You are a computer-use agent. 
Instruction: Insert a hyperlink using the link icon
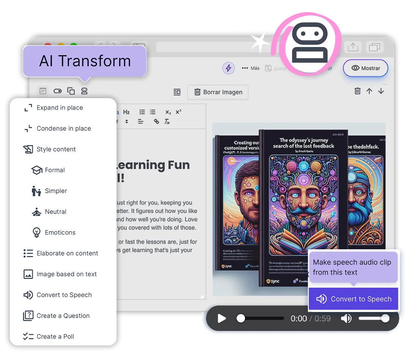pyautogui.click(x=156, y=121)
